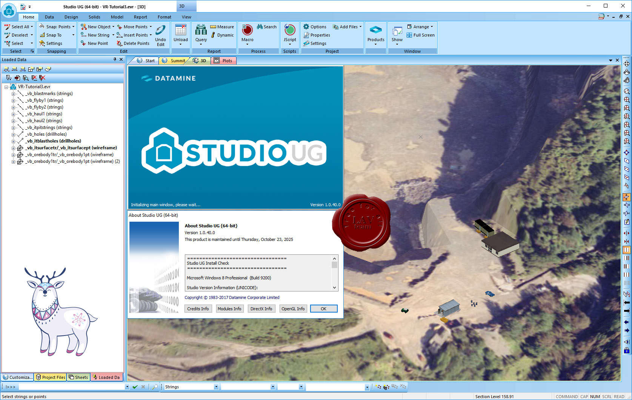This screenshot has width=632, height=400.
Task: Open the Snap: Points dropdown
Action: click(73, 27)
